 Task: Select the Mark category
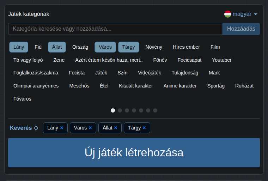click(x=214, y=73)
